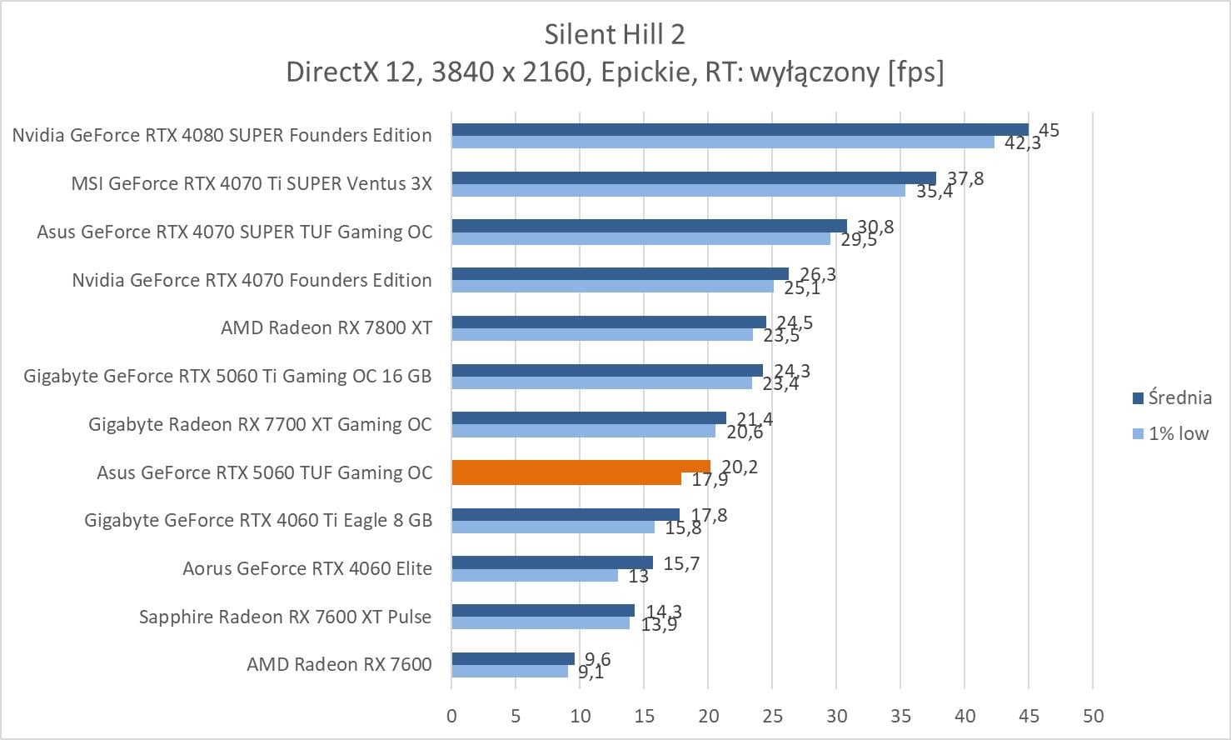The height and width of the screenshot is (740, 1231).
Task: Click the 26,3 data label
Action: pos(817,275)
